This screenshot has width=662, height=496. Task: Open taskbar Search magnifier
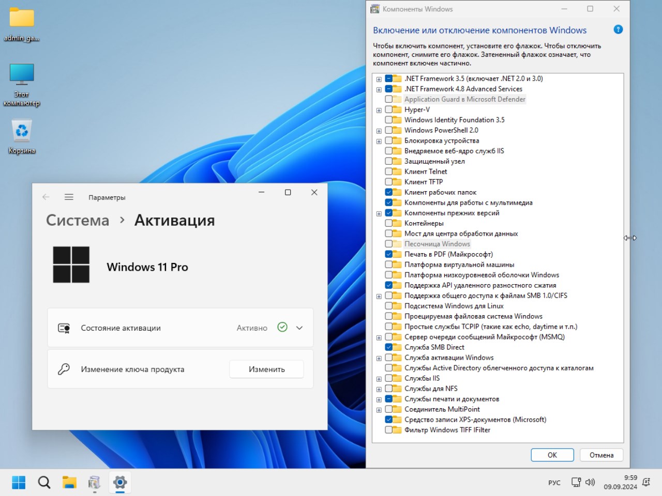coord(44,483)
